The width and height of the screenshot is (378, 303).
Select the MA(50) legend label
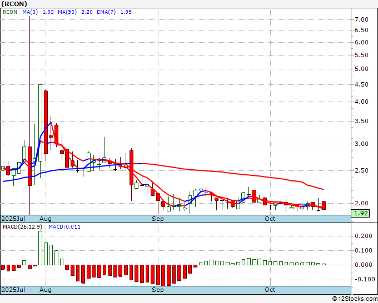tap(67, 12)
